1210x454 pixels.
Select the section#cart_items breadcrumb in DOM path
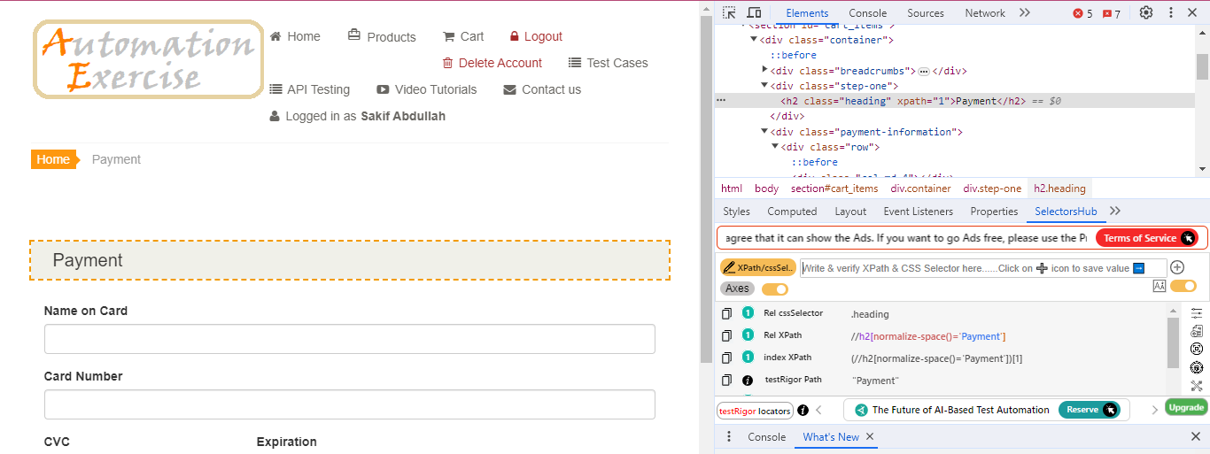click(834, 189)
